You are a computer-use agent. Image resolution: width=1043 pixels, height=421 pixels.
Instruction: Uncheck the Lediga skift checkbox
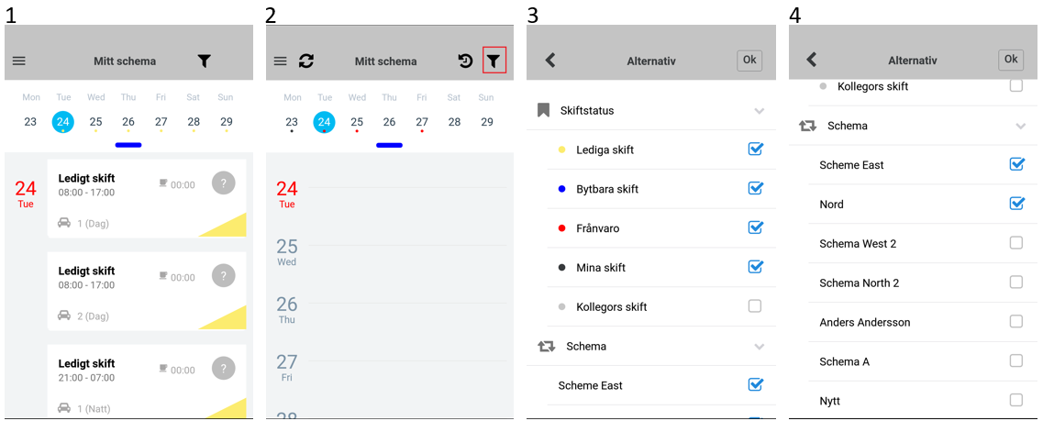(755, 149)
